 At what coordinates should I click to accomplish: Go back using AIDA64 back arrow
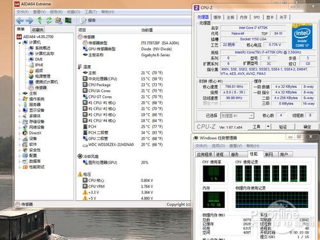click(x=20, y=20)
